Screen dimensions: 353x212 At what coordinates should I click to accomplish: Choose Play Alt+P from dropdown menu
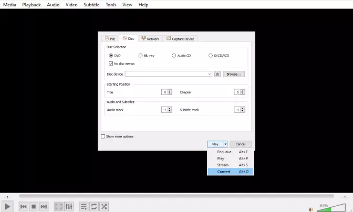click(x=231, y=158)
